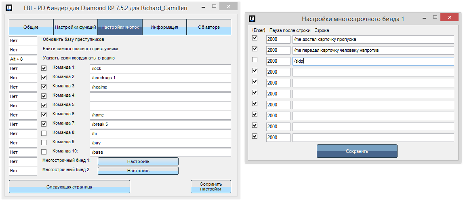This screenshot has width=463, height=201.
Task: Uncheck the Команда 4 checkbox
Action: pos(44,96)
